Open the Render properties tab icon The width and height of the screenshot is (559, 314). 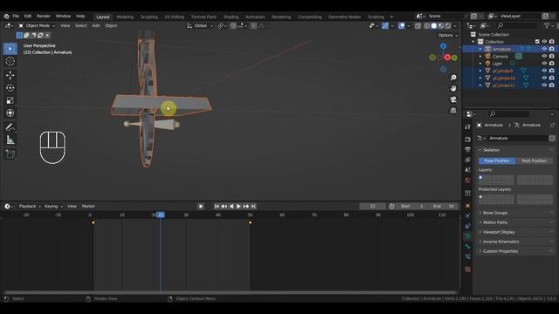coord(468,140)
